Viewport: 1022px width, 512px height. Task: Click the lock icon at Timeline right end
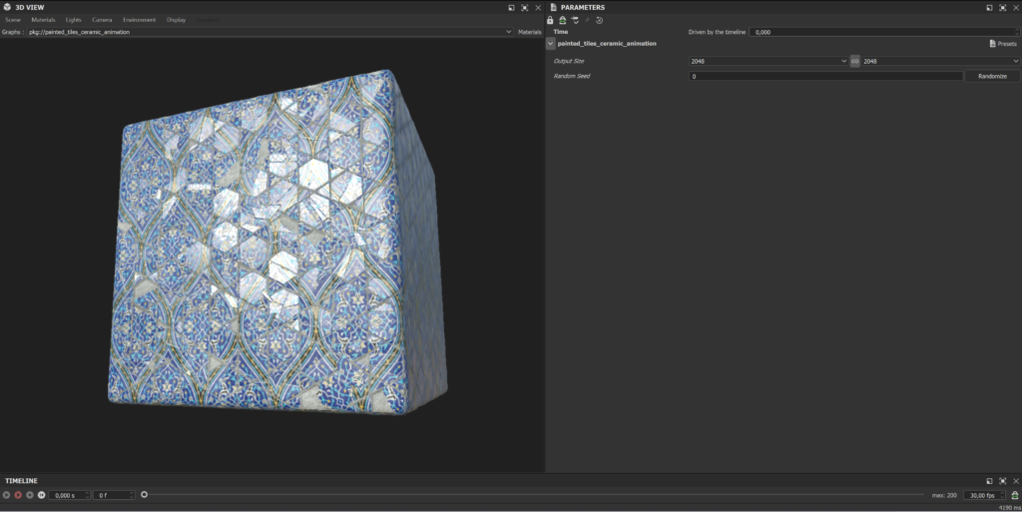(1015, 495)
